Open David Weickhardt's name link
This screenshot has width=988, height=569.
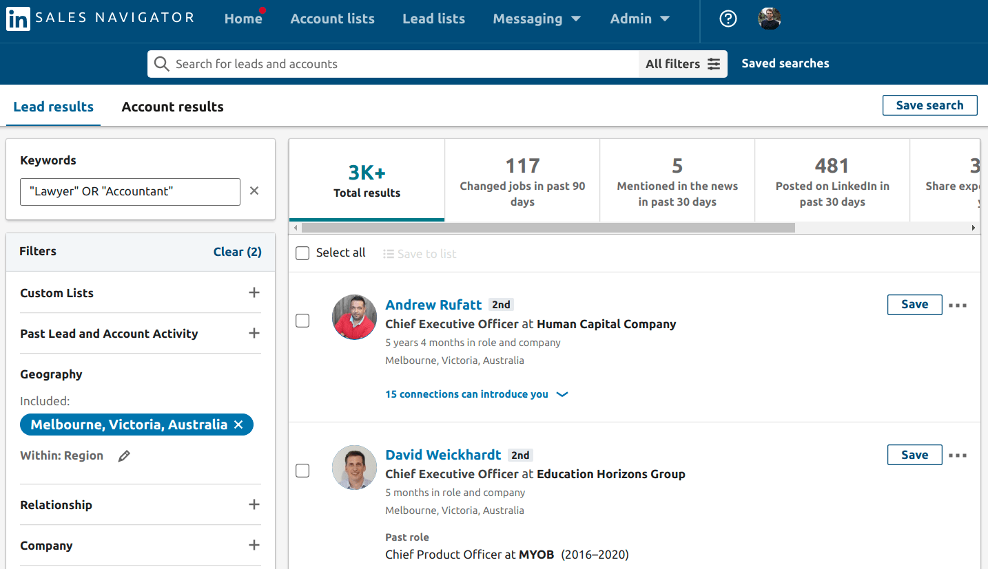click(x=444, y=455)
